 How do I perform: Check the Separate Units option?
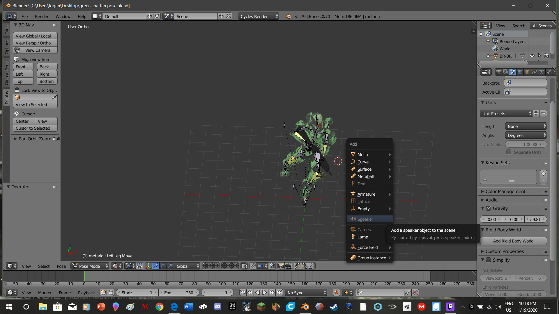[x=509, y=152]
